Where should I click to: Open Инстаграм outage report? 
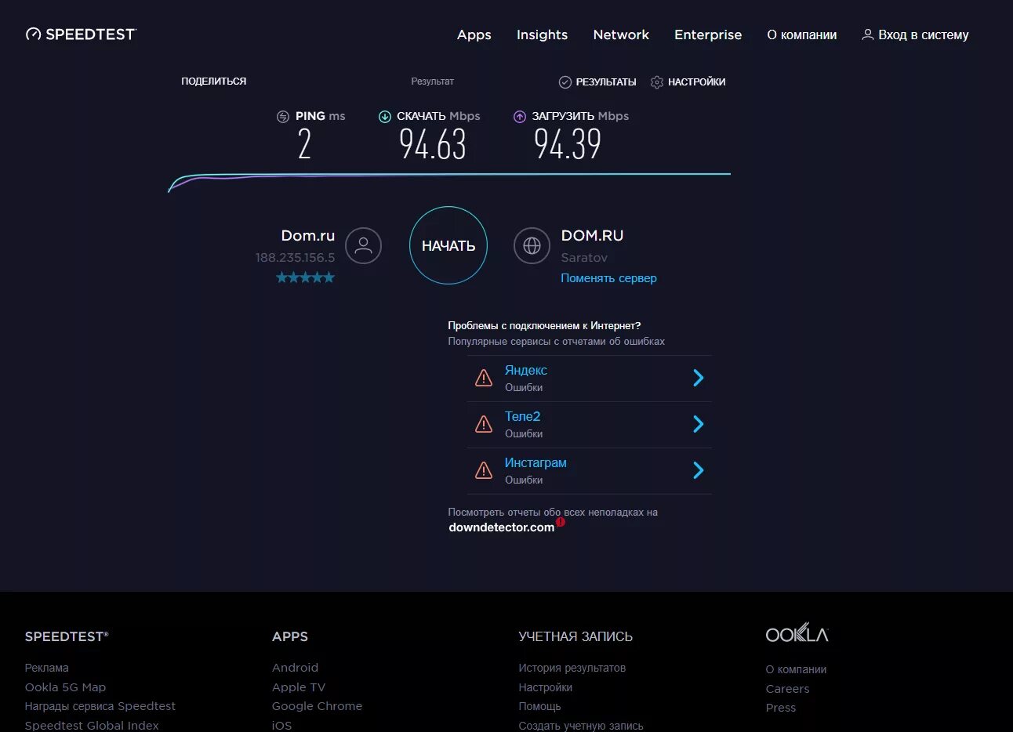(x=536, y=462)
